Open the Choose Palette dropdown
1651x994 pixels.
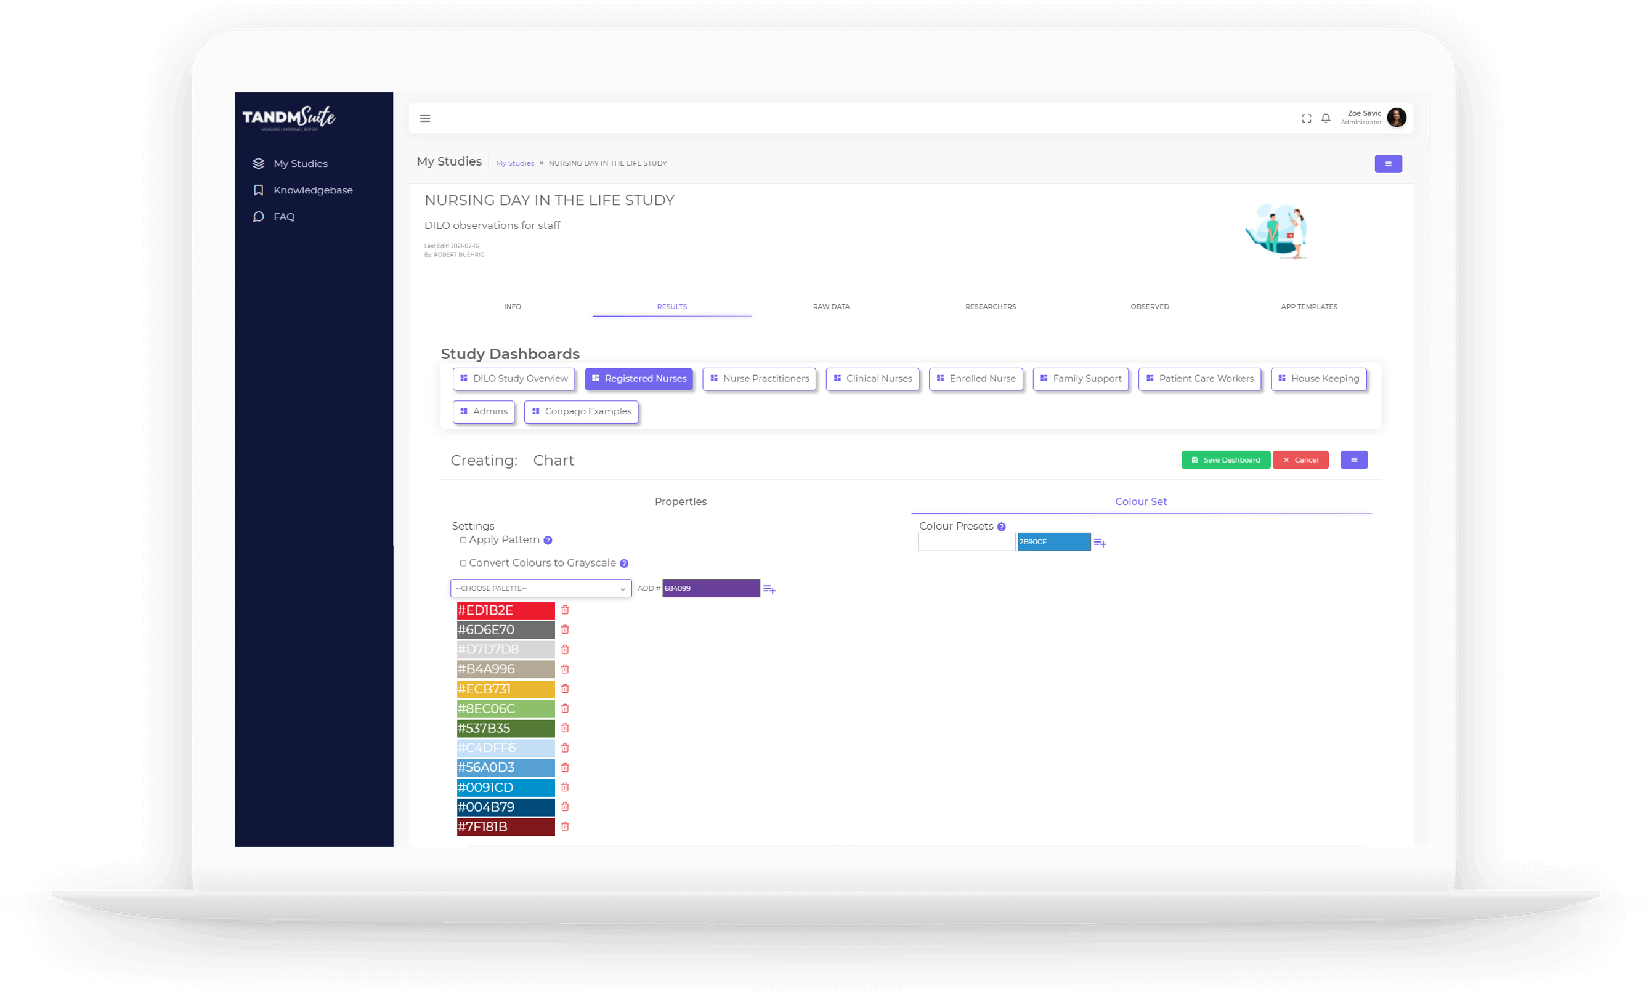541,588
